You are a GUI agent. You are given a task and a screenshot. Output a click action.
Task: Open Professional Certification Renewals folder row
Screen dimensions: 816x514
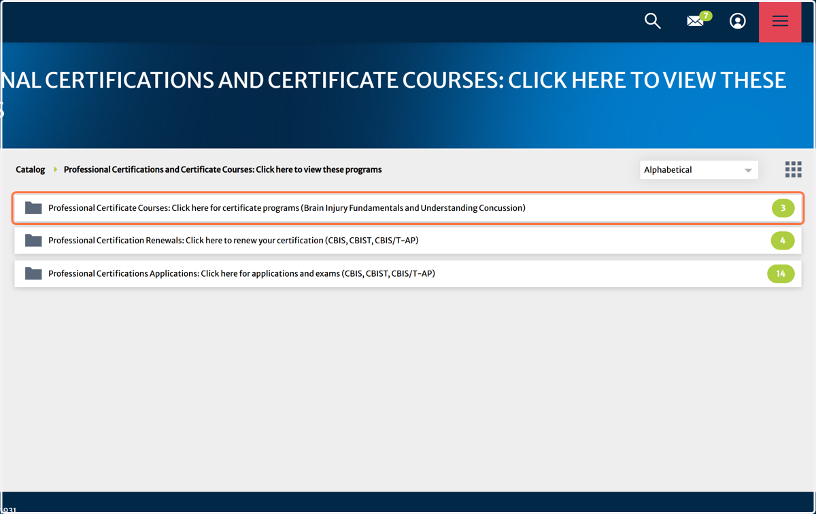tap(408, 241)
